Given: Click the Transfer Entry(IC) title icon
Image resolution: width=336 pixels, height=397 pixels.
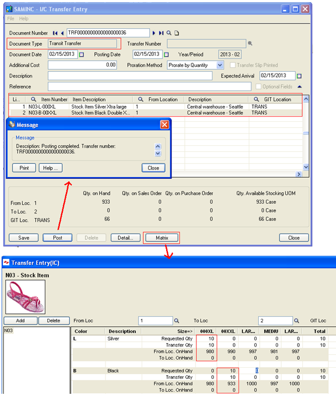Looking at the screenshot, I should [x=6, y=262].
